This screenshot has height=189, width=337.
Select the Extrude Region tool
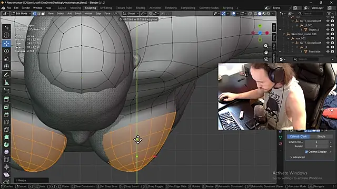[6, 99]
